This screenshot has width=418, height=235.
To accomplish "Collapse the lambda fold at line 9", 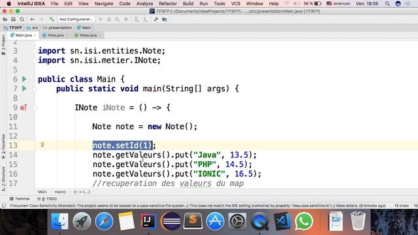I will click(x=35, y=108).
